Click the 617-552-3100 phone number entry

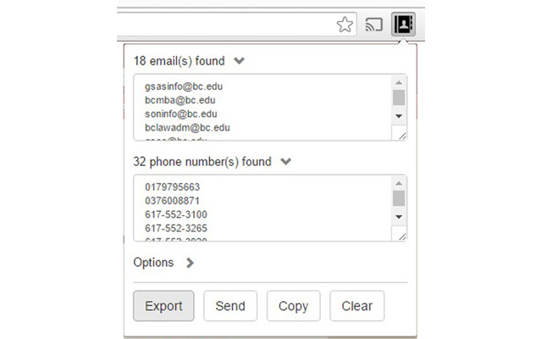click(176, 214)
